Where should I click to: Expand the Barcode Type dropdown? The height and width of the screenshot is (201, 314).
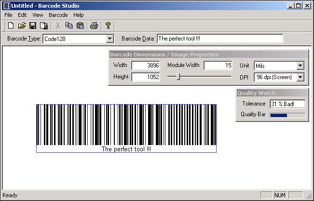click(x=110, y=39)
